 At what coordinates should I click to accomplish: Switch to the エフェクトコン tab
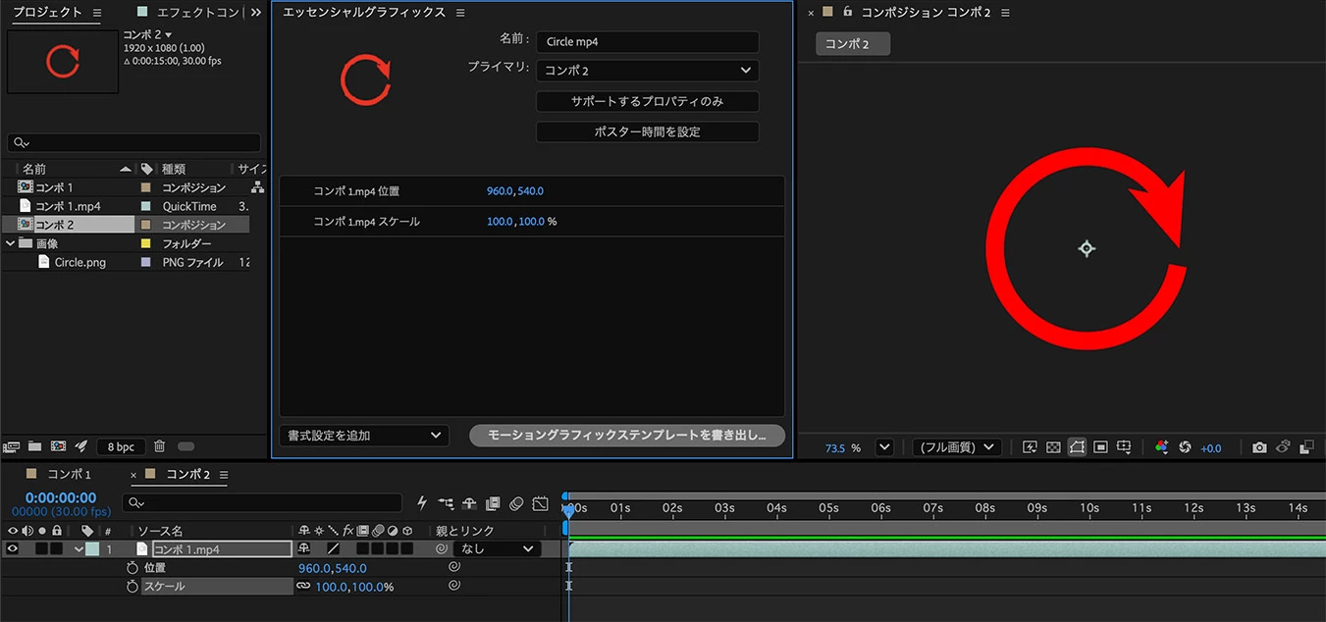(x=199, y=13)
